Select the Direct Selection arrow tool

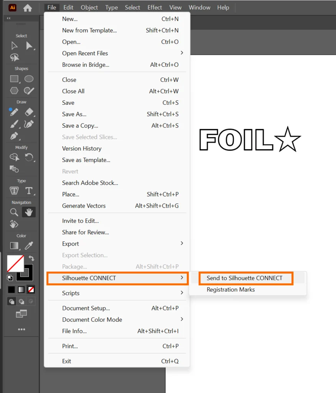(29, 46)
